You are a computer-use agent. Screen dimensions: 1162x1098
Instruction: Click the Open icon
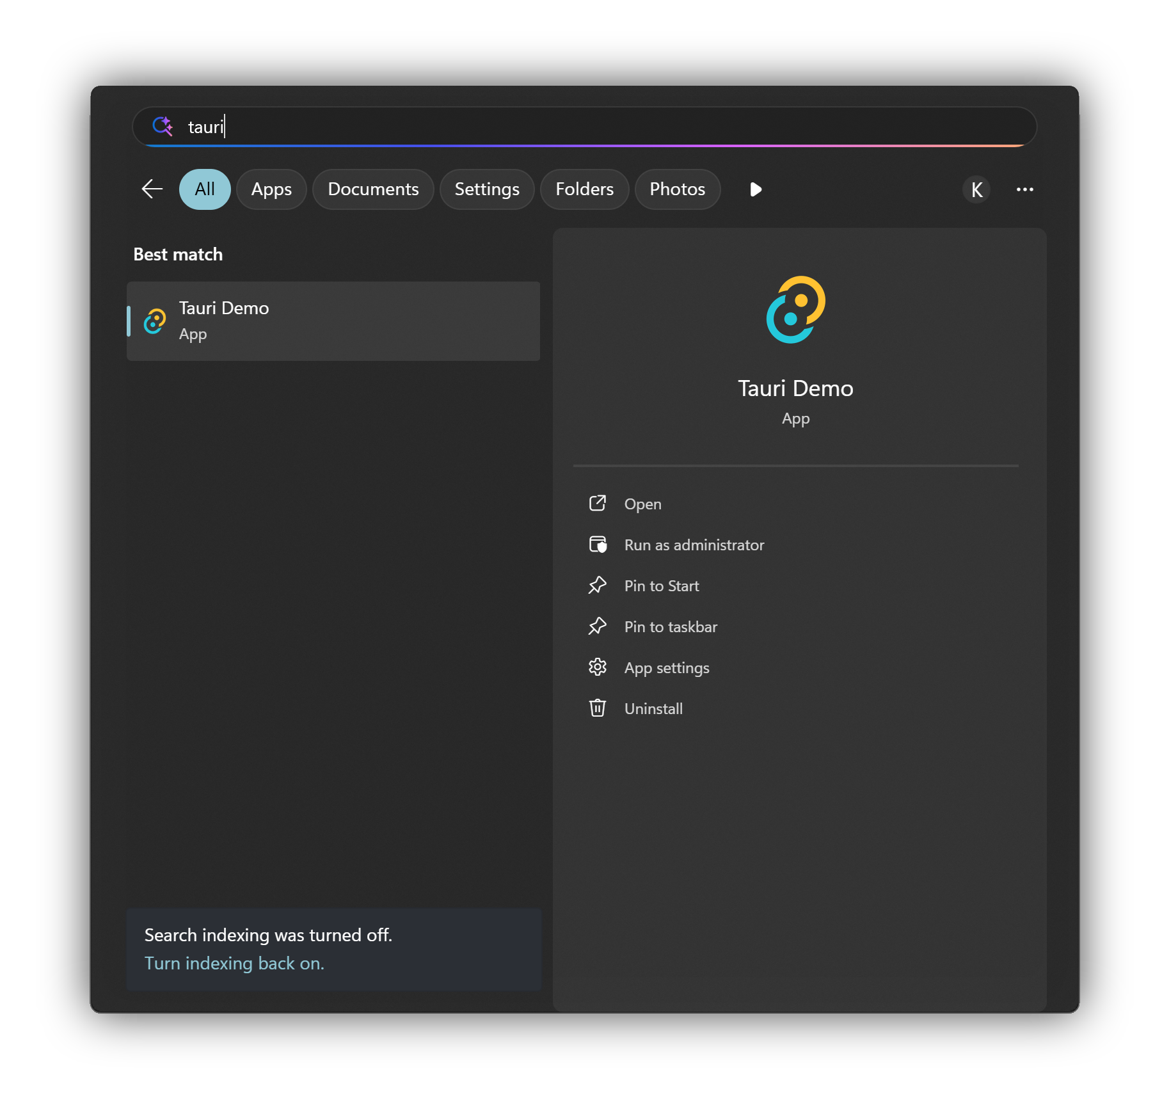pyautogui.click(x=597, y=504)
